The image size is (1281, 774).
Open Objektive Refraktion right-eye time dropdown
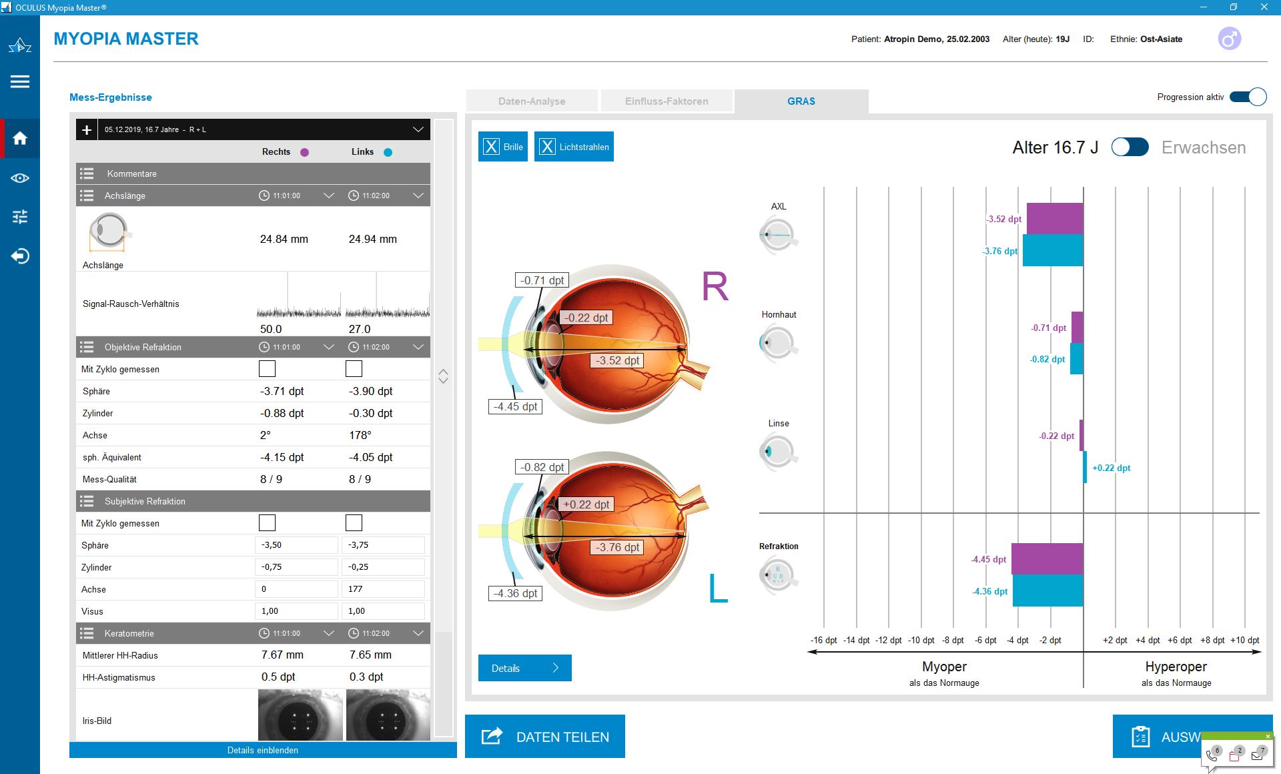[328, 347]
